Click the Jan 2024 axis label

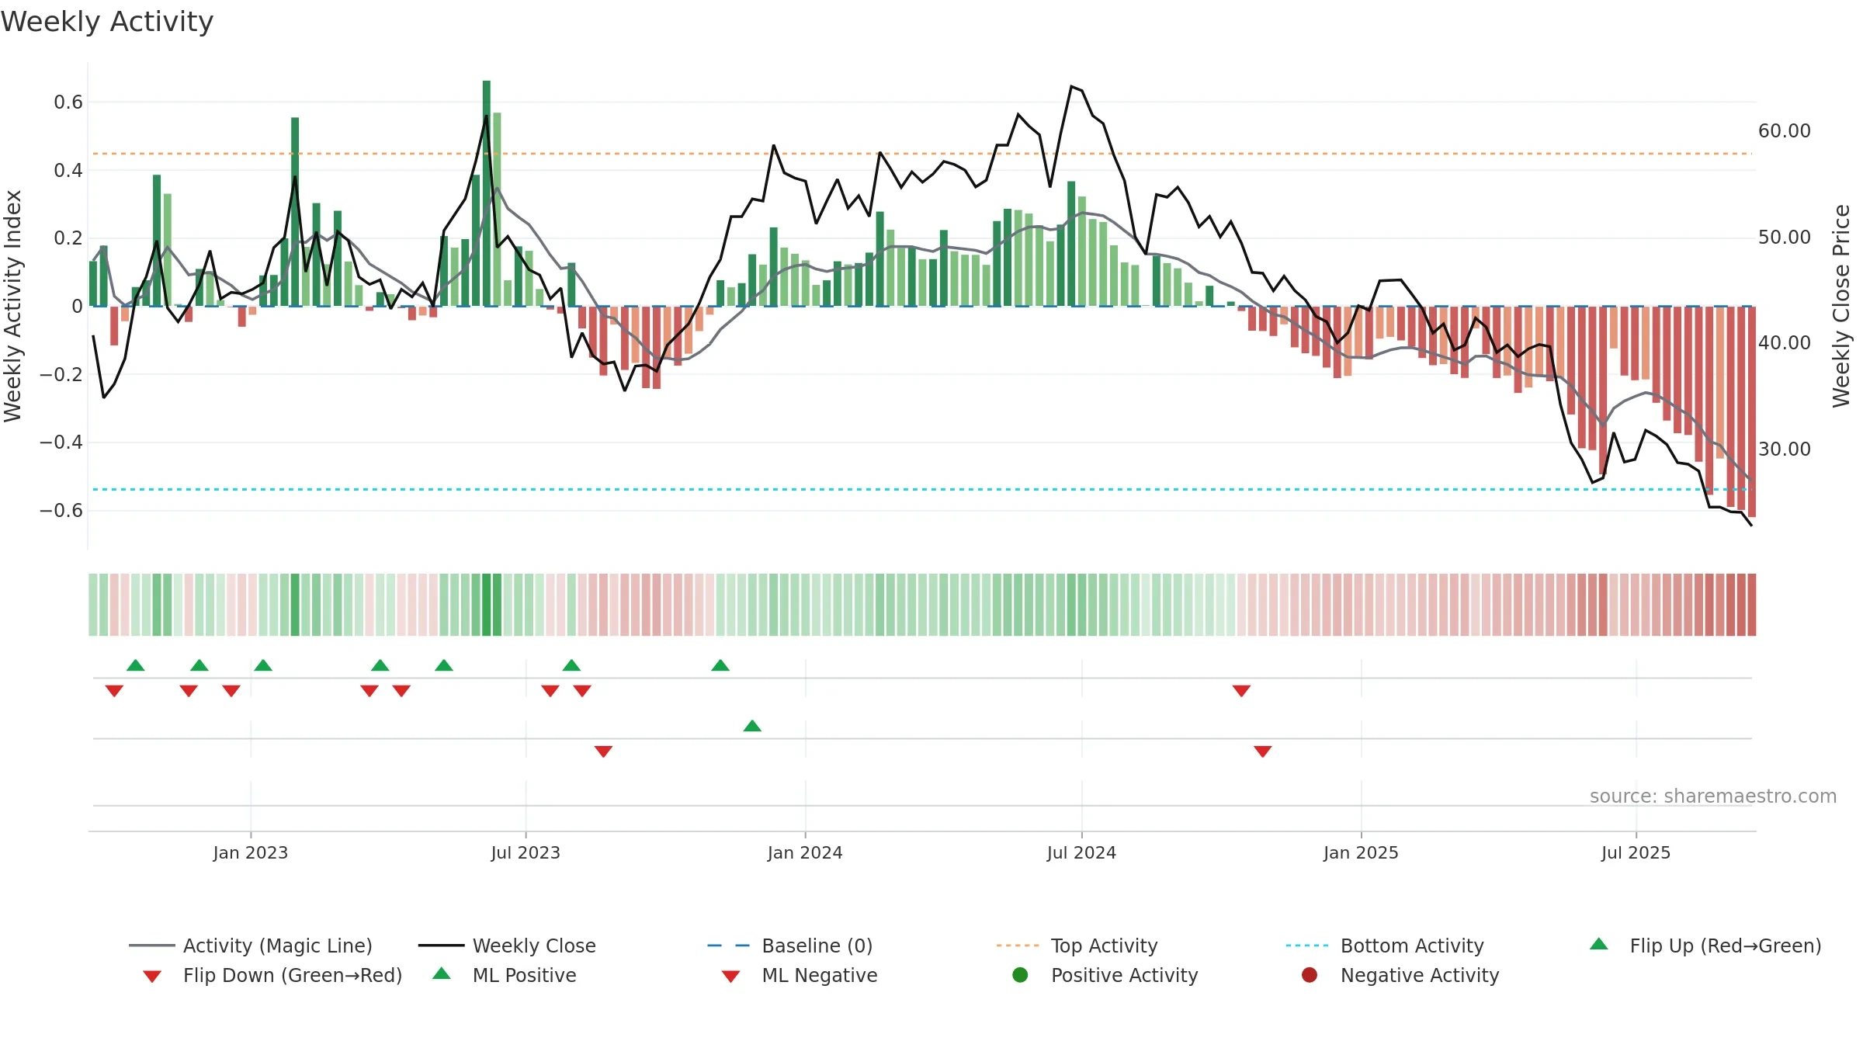pyautogui.click(x=805, y=852)
